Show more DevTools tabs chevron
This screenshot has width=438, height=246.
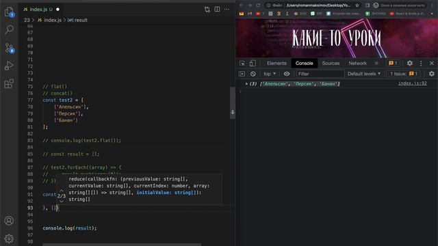tap(376, 64)
